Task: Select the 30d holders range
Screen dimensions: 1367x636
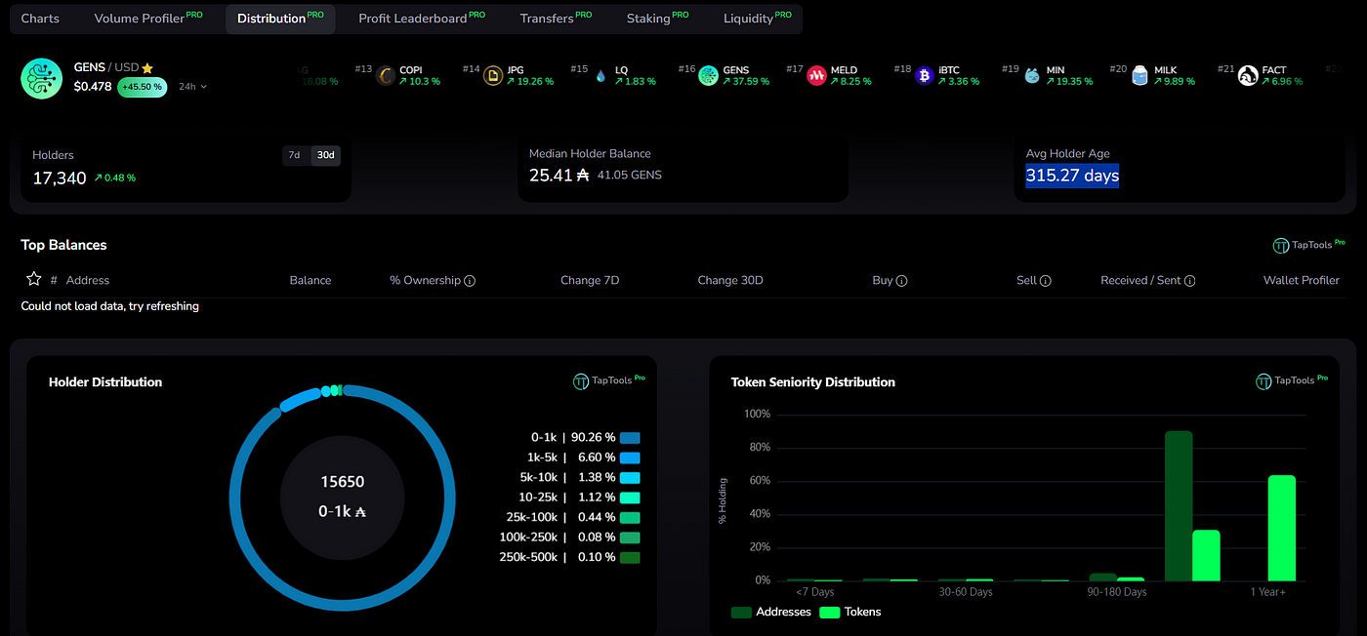Action: coord(325,155)
